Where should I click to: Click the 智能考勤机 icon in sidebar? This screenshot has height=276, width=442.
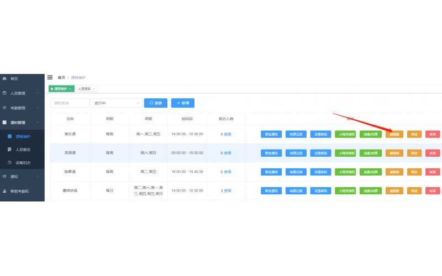click(x=4, y=191)
